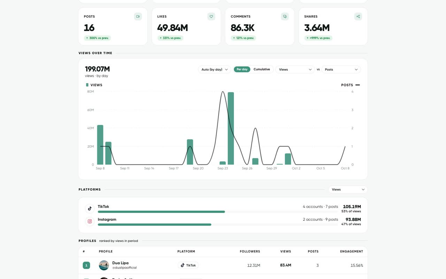Sort by the POSTS column header in profiles table
Screen dimensions: 446x279
coord(313,251)
